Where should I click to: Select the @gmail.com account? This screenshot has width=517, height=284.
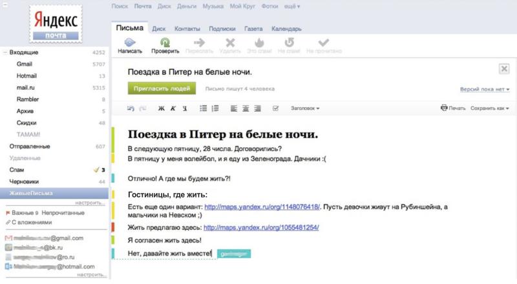[x=44, y=238]
